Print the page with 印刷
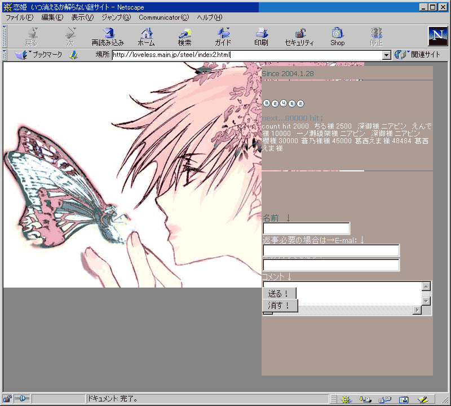Viewport: 451px width, 406px height. point(261,37)
